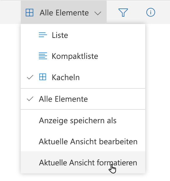Switch to Kompaktliste layout
The width and height of the screenshot is (170, 181).
click(83, 56)
